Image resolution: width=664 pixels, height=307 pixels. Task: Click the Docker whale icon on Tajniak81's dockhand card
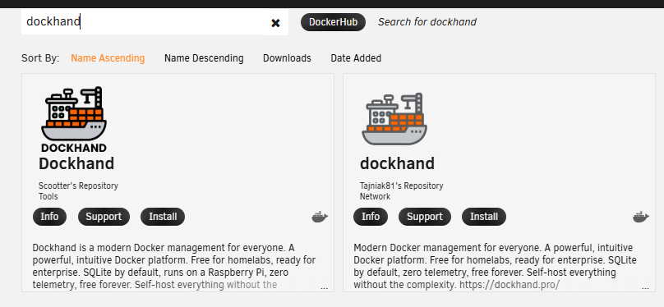point(641,218)
